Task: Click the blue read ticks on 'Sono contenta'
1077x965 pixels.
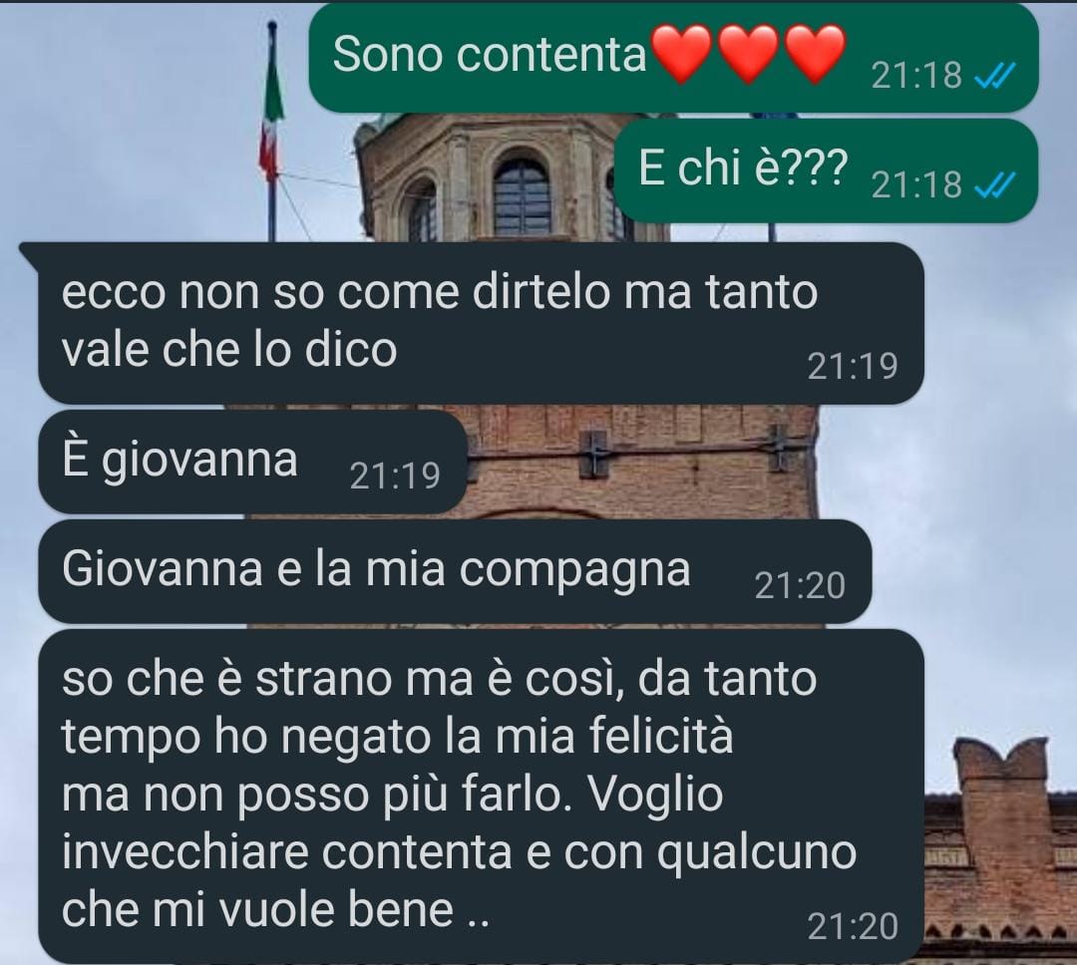Action: [x=994, y=75]
